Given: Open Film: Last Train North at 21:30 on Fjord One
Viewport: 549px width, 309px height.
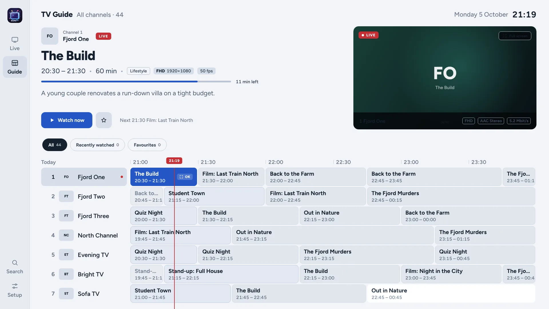Looking at the screenshot, I should (x=231, y=177).
